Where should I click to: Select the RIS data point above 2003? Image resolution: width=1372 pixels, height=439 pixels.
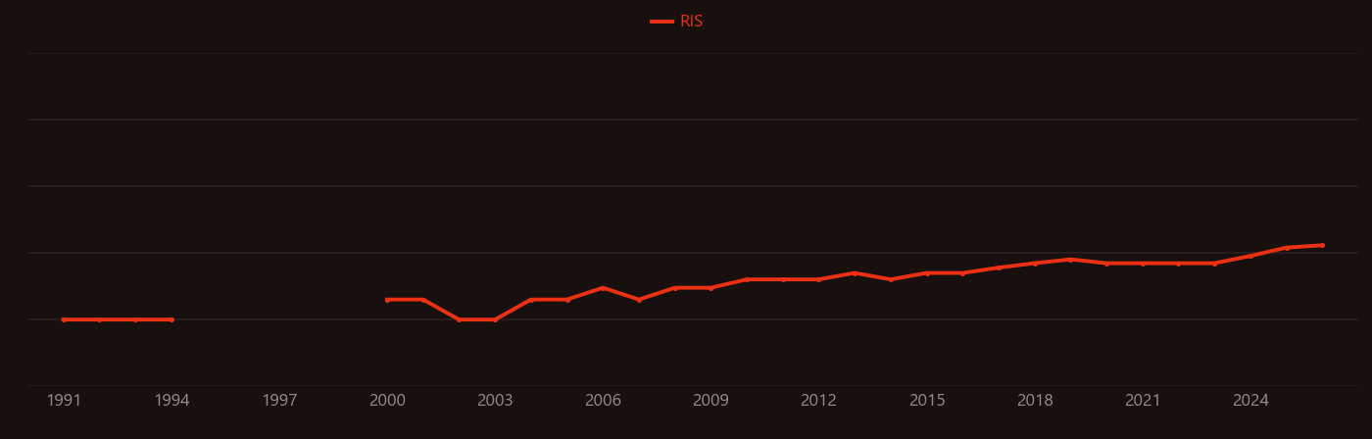pyautogui.click(x=495, y=319)
